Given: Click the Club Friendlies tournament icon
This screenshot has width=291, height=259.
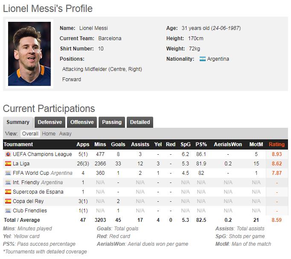Looking at the screenshot, I should [8, 211].
